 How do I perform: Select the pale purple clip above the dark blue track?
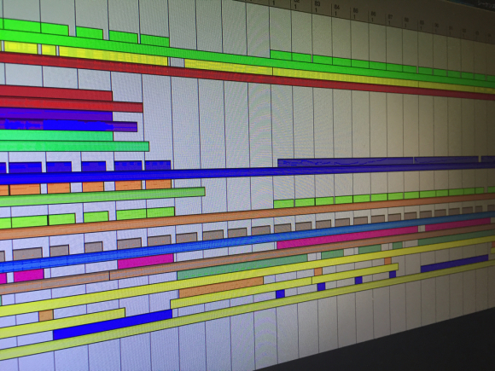[x=345, y=162]
